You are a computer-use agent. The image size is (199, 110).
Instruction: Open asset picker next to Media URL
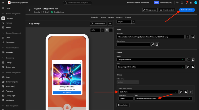pos(193,37)
